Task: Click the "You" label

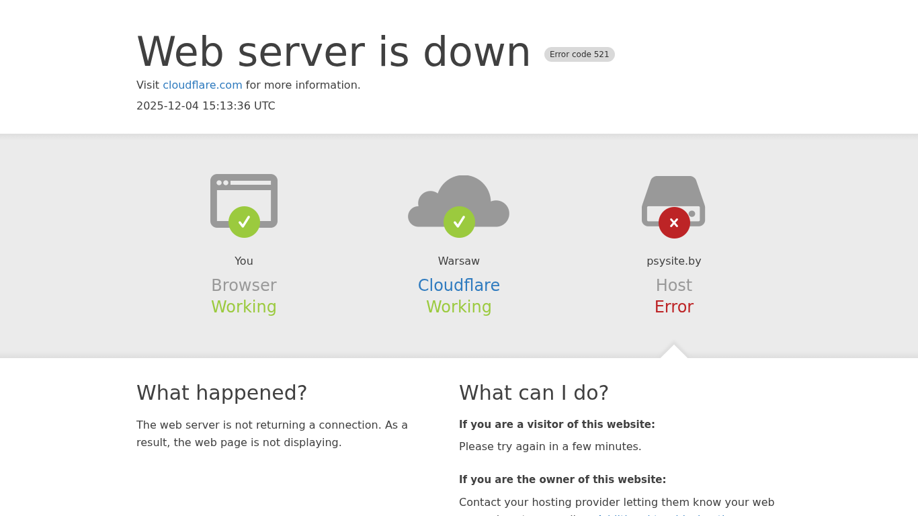Action: (x=244, y=261)
